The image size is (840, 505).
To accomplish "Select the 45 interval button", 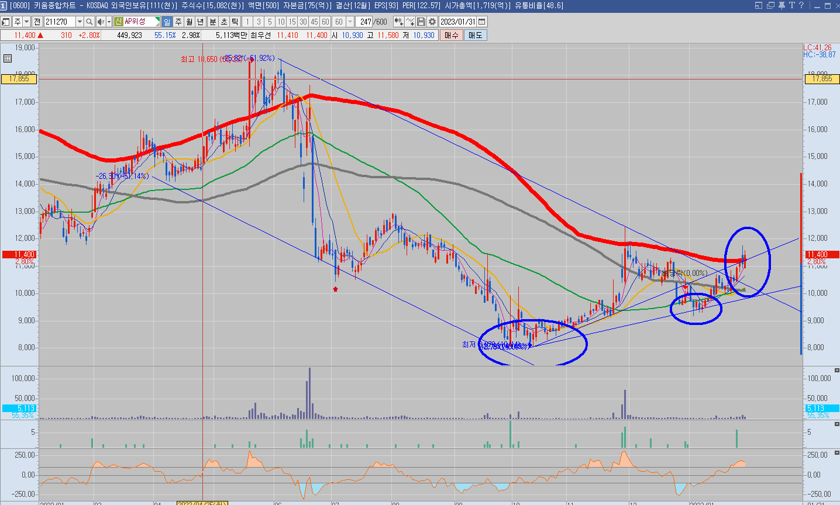I will point(314,22).
